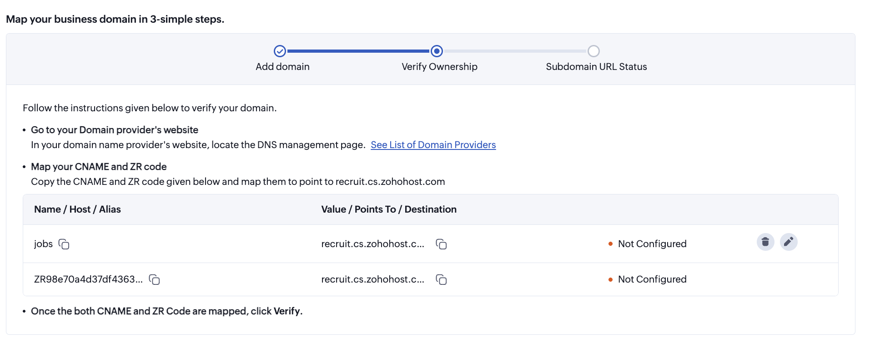The image size is (875, 338).
Task: Click the completed Add domain step checkmark
Action: [x=280, y=51]
